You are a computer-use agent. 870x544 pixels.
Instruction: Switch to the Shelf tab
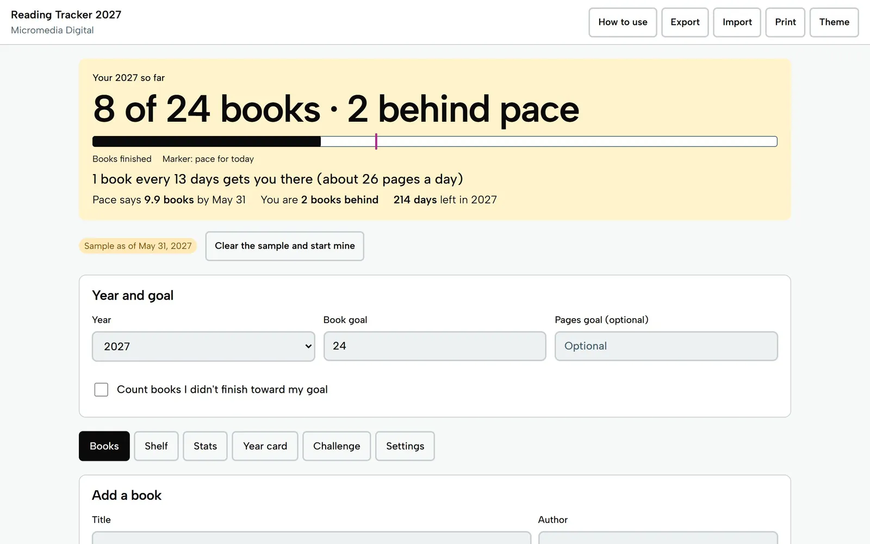[156, 446]
